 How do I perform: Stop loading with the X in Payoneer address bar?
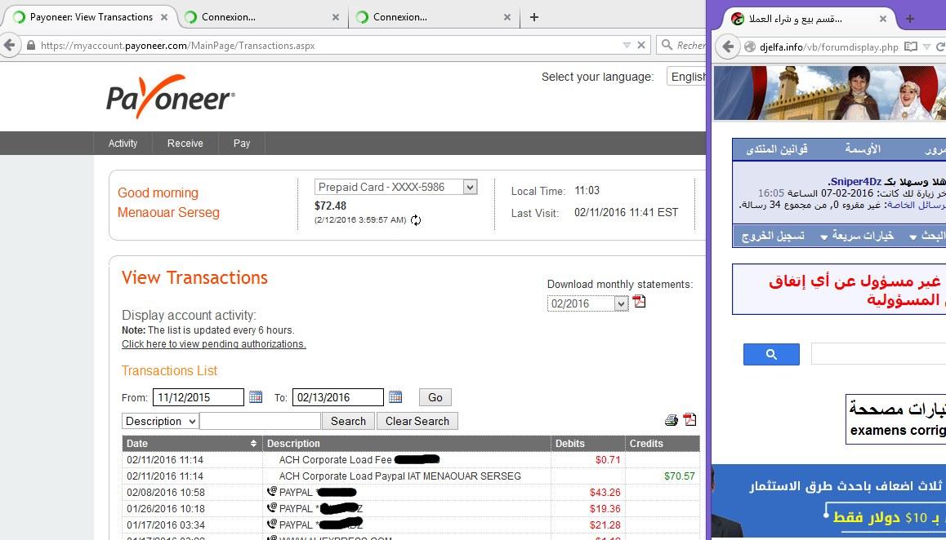(641, 45)
